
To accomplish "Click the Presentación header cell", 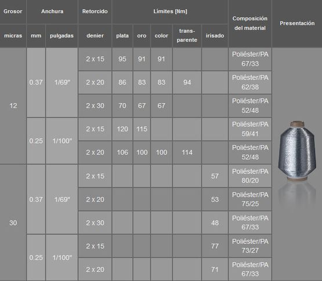I will point(297,23).
